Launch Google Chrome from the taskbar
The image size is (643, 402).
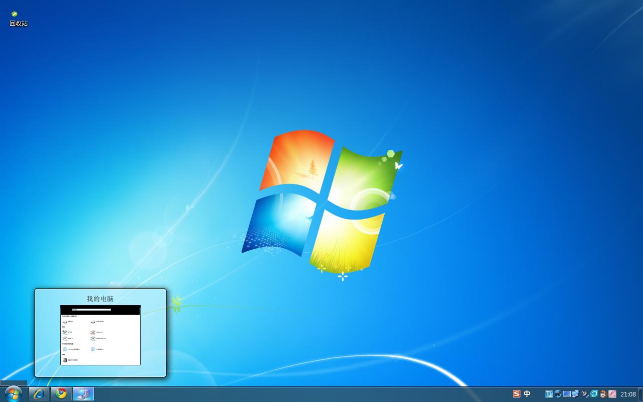[x=61, y=394]
